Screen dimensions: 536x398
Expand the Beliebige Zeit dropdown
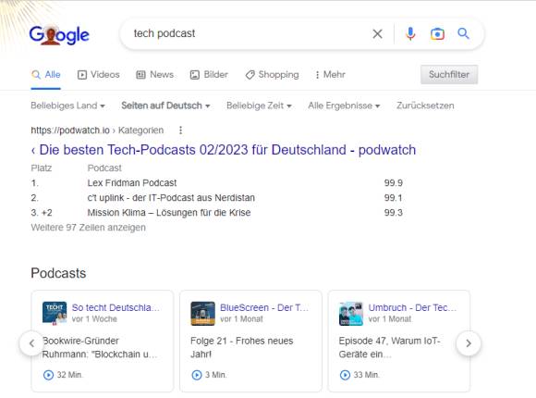click(x=259, y=106)
